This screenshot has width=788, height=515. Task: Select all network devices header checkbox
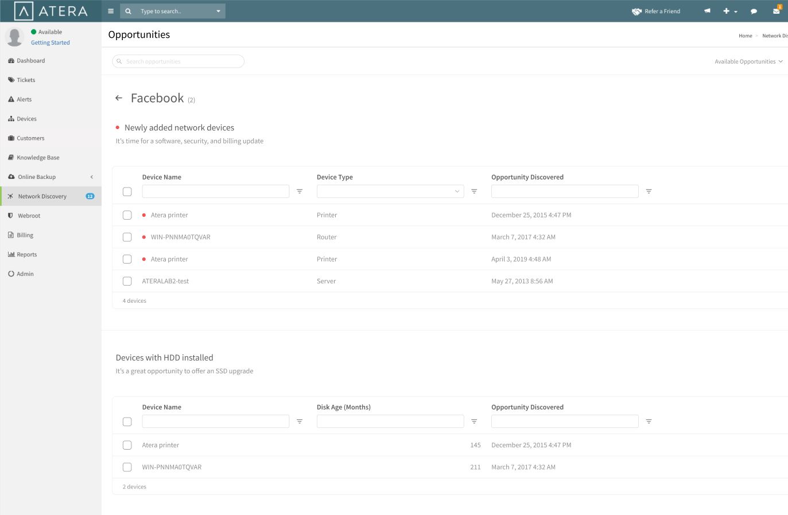point(127,192)
